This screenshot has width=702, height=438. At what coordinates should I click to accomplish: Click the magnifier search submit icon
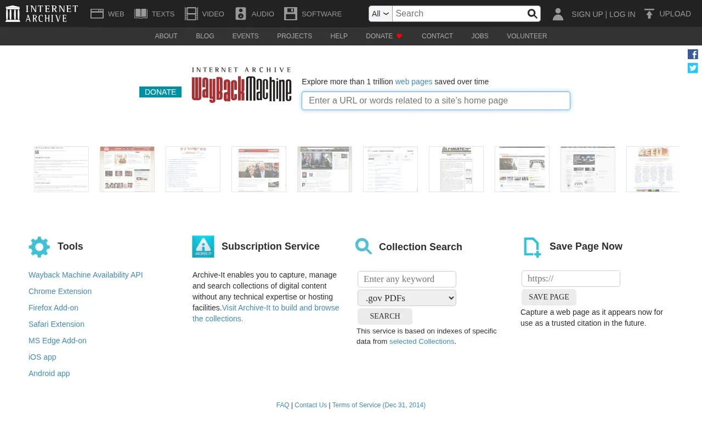(x=532, y=14)
